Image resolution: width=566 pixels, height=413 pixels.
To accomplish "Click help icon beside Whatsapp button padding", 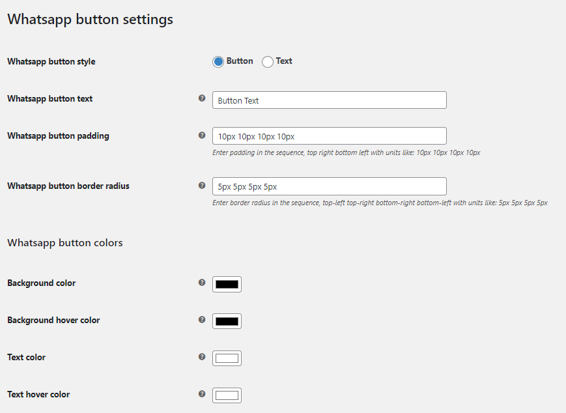I will click(202, 135).
